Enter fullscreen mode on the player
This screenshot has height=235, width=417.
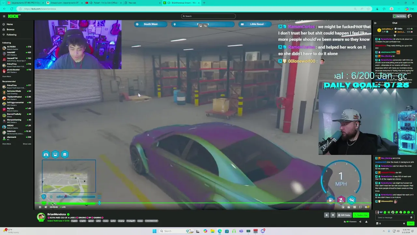coord(360,207)
